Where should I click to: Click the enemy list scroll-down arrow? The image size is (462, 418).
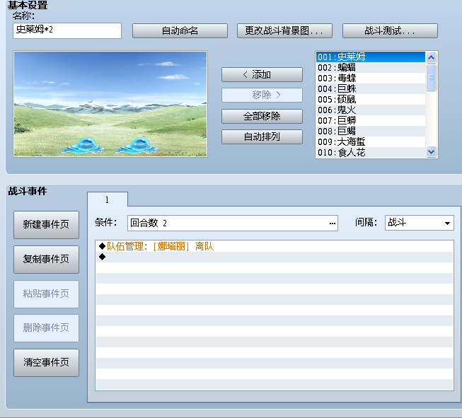pos(431,152)
